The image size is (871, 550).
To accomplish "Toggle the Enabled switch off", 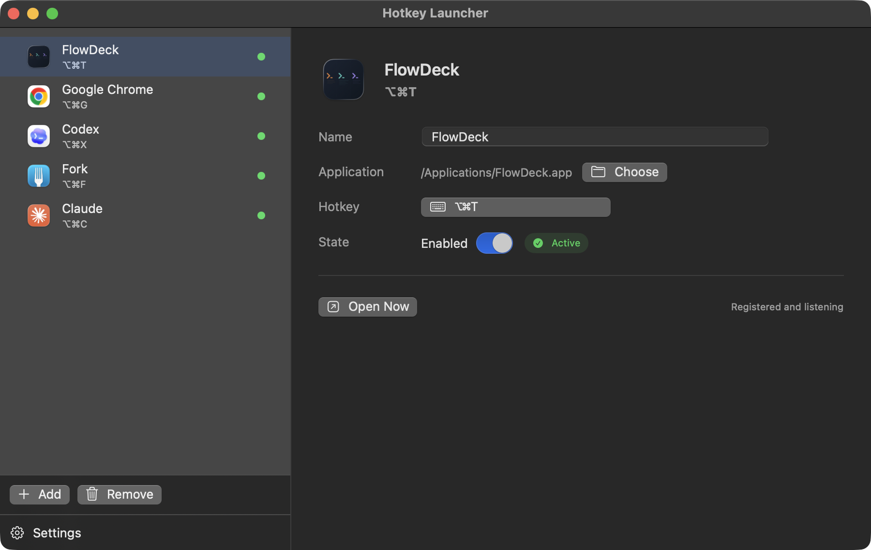I will pos(495,243).
